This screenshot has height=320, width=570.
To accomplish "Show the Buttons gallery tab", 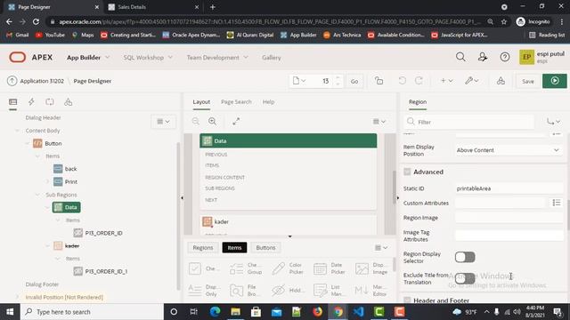I will point(265,248).
